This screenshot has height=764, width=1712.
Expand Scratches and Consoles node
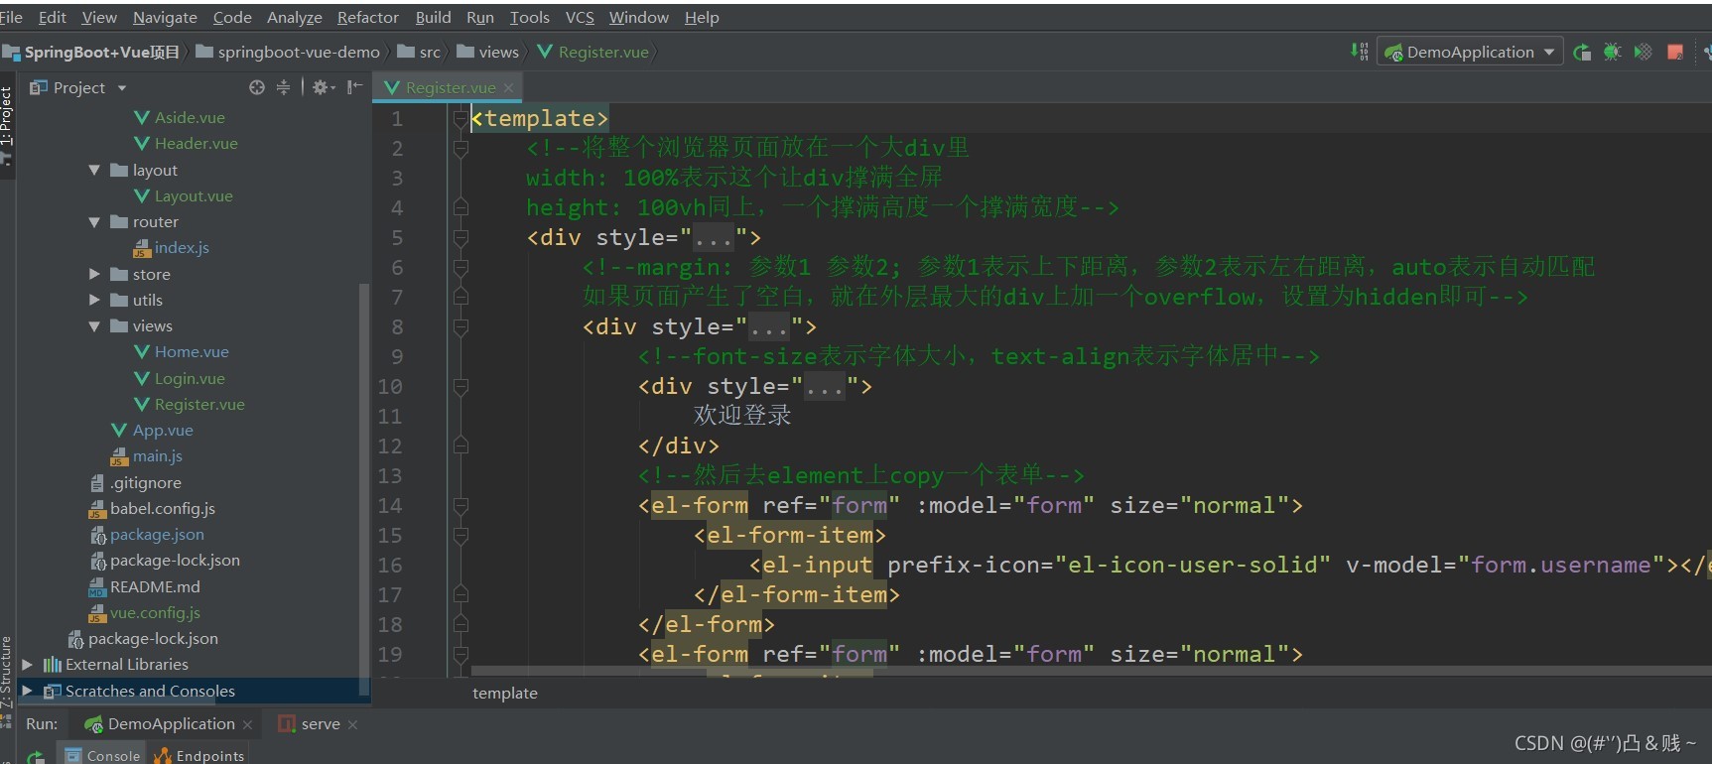(27, 691)
